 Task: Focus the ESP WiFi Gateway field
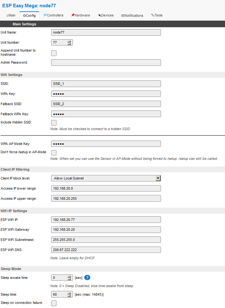[x=106, y=229]
